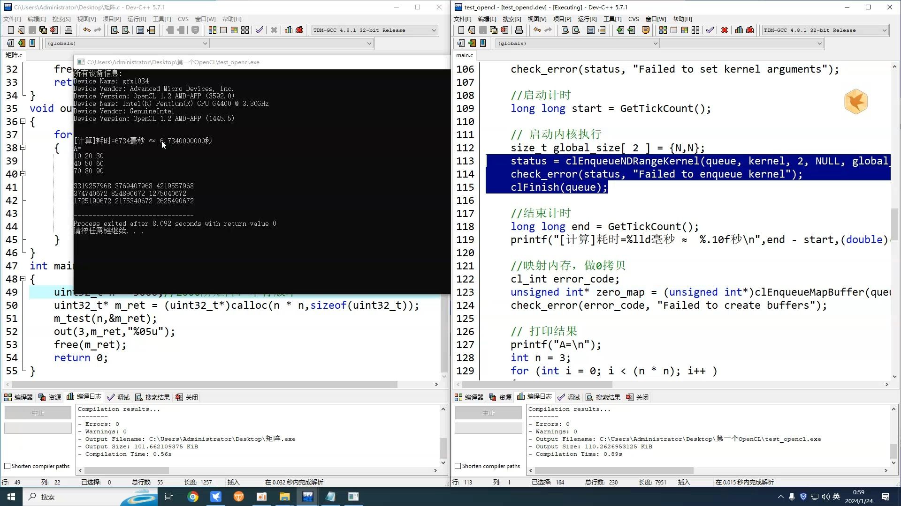The width and height of the screenshot is (901, 506).
Task: Click Profile Analysis chart icon in right toolbar
Action: [x=739, y=30]
